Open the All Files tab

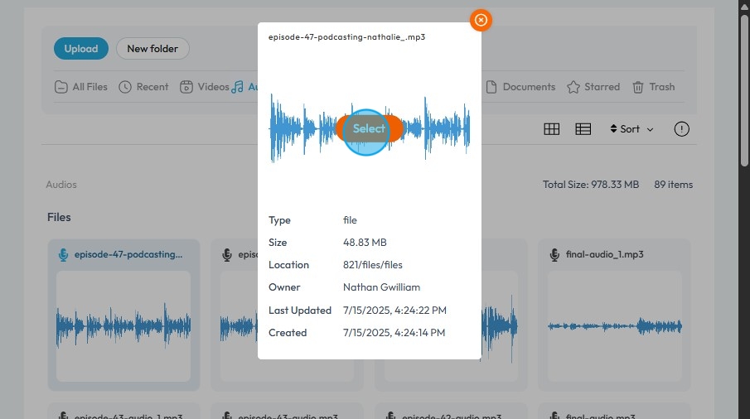point(81,87)
